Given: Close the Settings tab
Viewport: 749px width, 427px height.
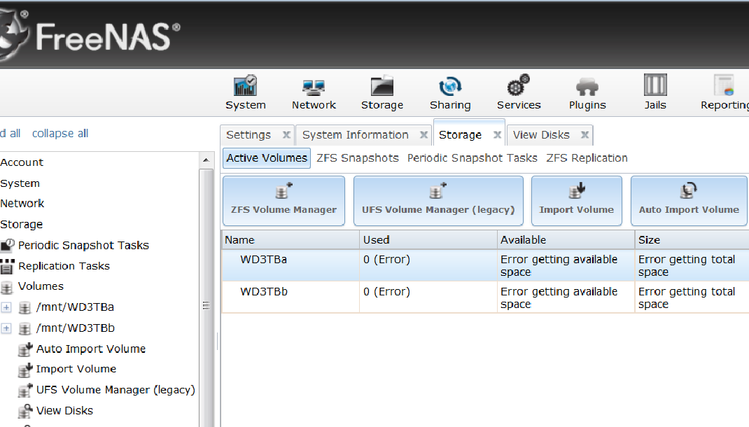Looking at the screenshot, I should tap(286, 135).
